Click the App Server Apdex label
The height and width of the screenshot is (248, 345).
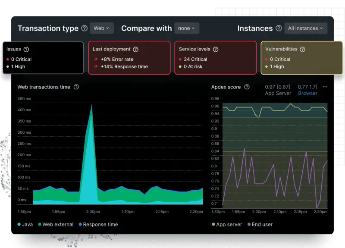(x=278, y=93)
